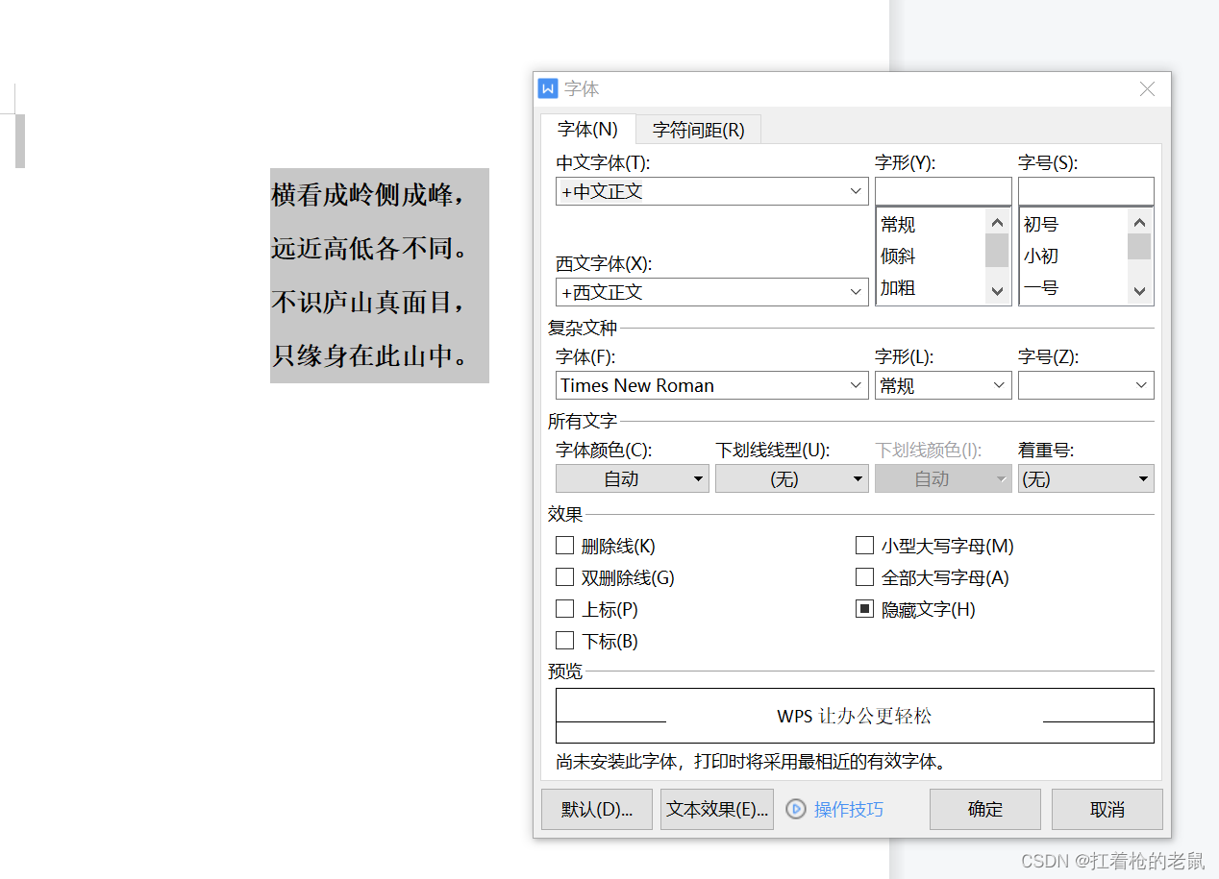Open the 文本效果(E) dialog
1219x879 pixels.
tap(716, 809)
